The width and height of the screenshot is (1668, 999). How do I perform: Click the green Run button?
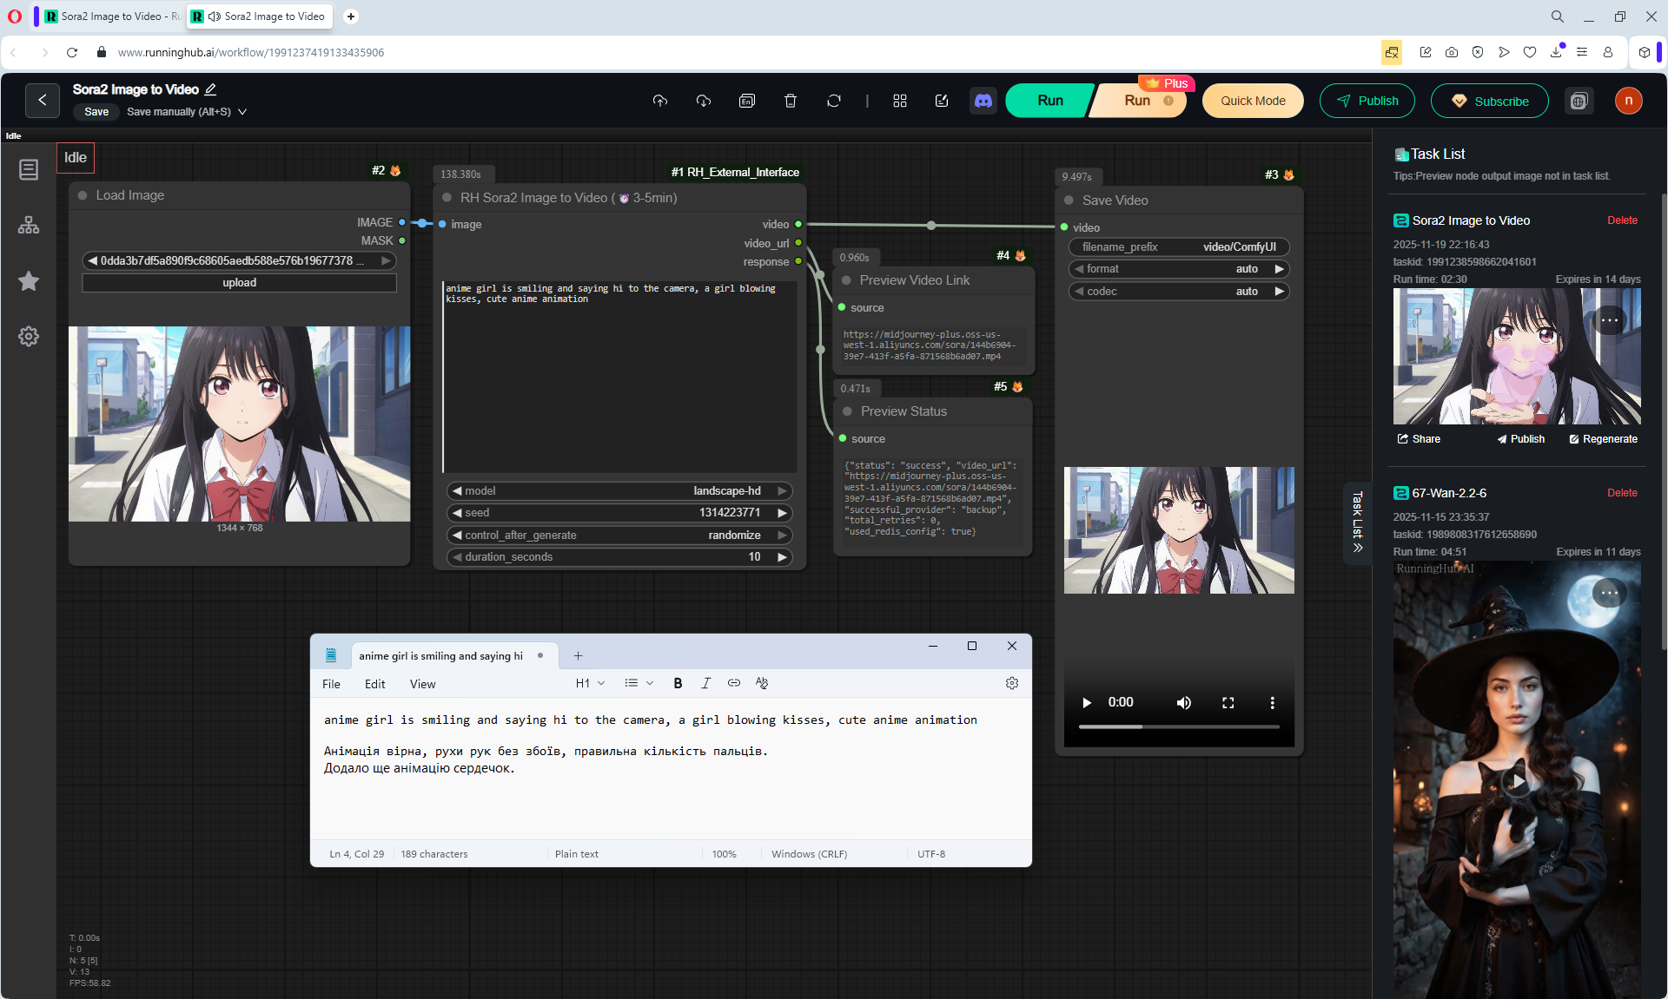(x=1049, y=101)
